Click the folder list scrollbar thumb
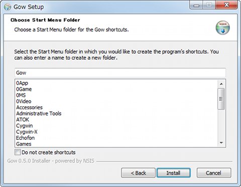The image size is (241, 187). (x=221, y=99)
